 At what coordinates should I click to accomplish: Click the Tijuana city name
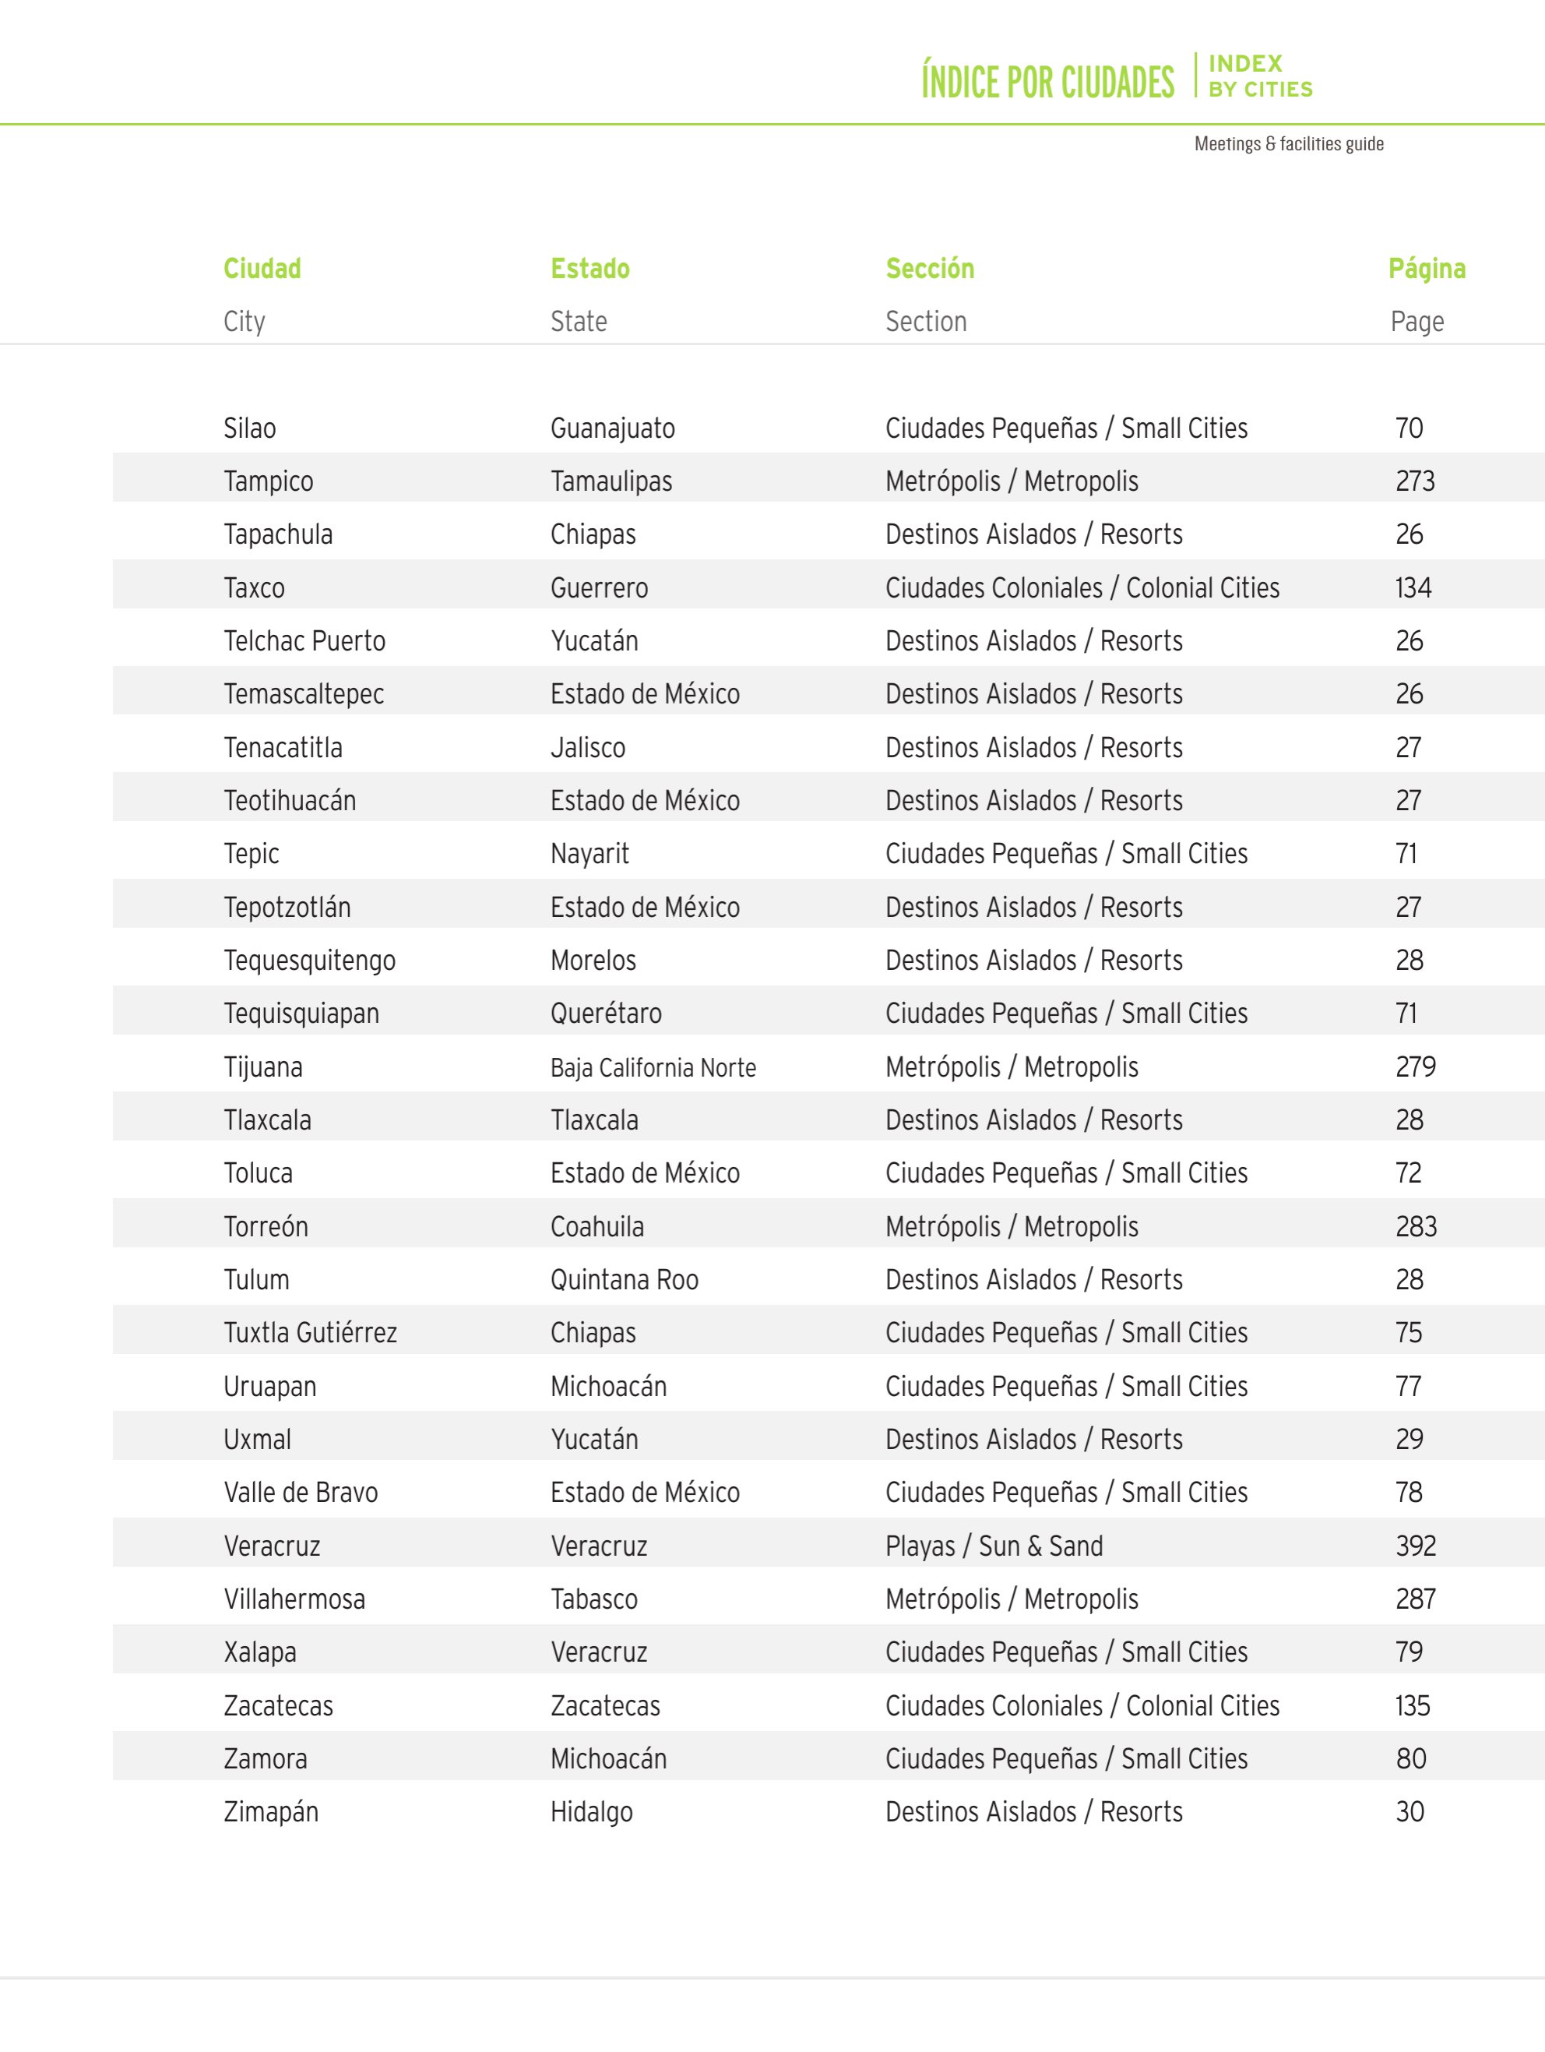pos(262,1068)
